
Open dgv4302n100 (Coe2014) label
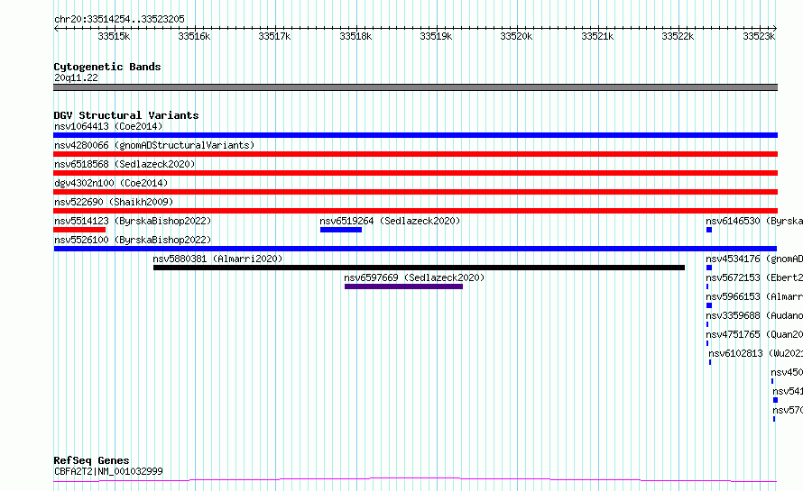pos(111,183)
